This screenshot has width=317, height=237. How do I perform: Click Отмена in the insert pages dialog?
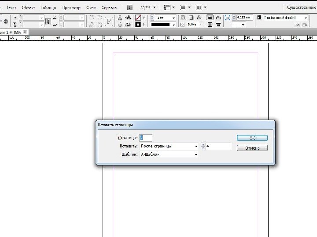click(x=252, y=148)
